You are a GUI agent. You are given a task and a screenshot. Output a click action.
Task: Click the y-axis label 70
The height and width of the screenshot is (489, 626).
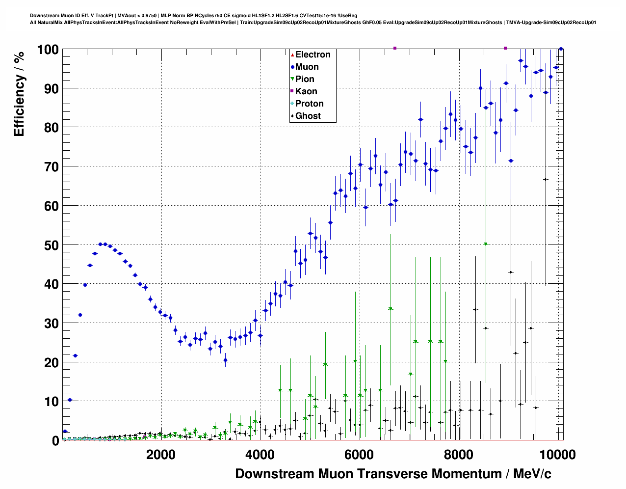[x=52, y=167]
